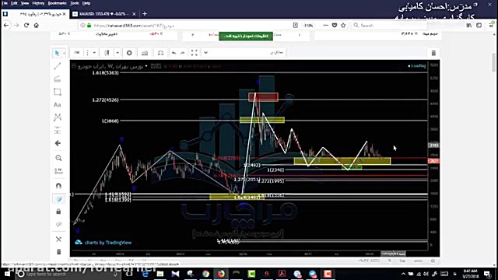
Task: Toggle hide all drawings eye icon
Action: [x=58, y=225]
